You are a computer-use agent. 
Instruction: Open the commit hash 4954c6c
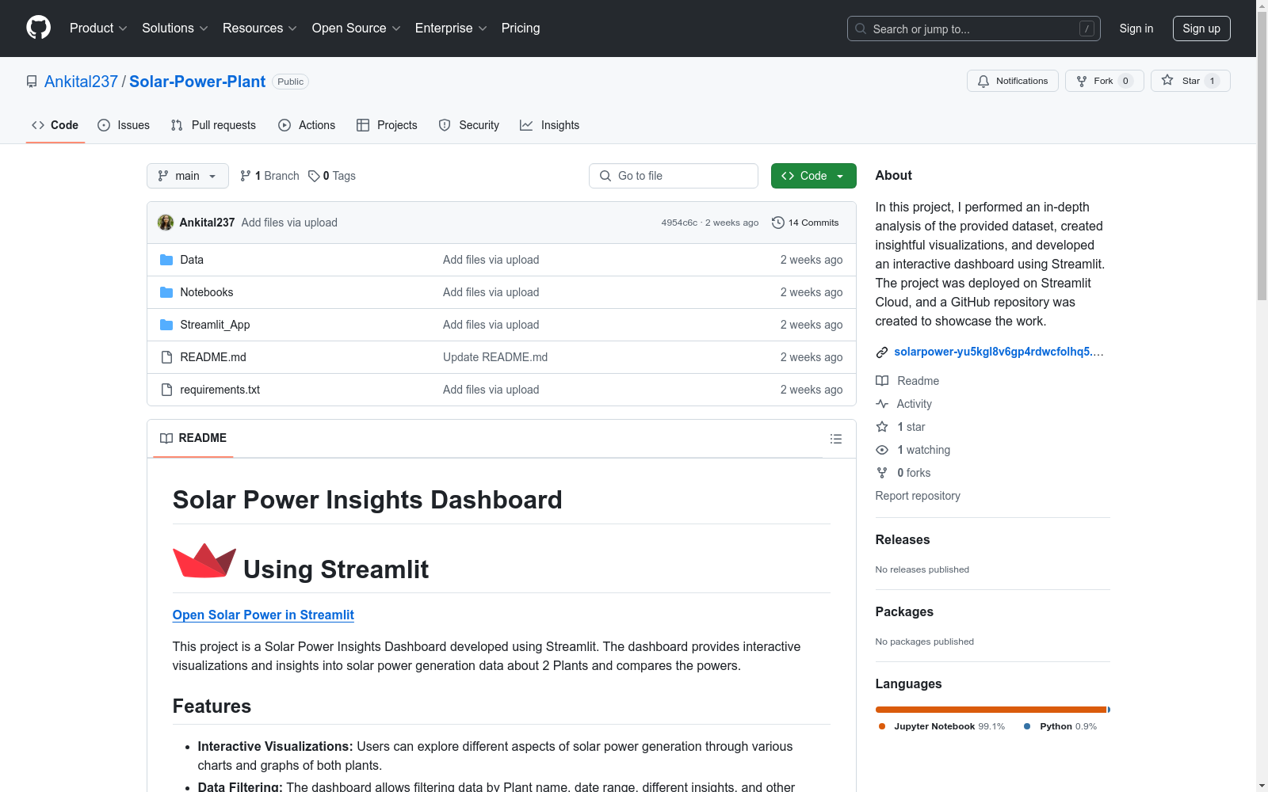(x=679, y=223)
